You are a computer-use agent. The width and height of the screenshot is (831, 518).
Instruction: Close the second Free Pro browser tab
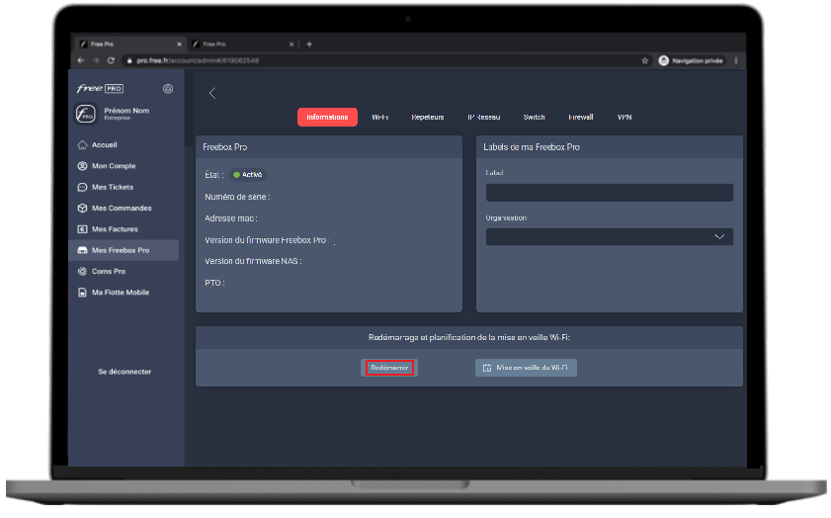291,44
